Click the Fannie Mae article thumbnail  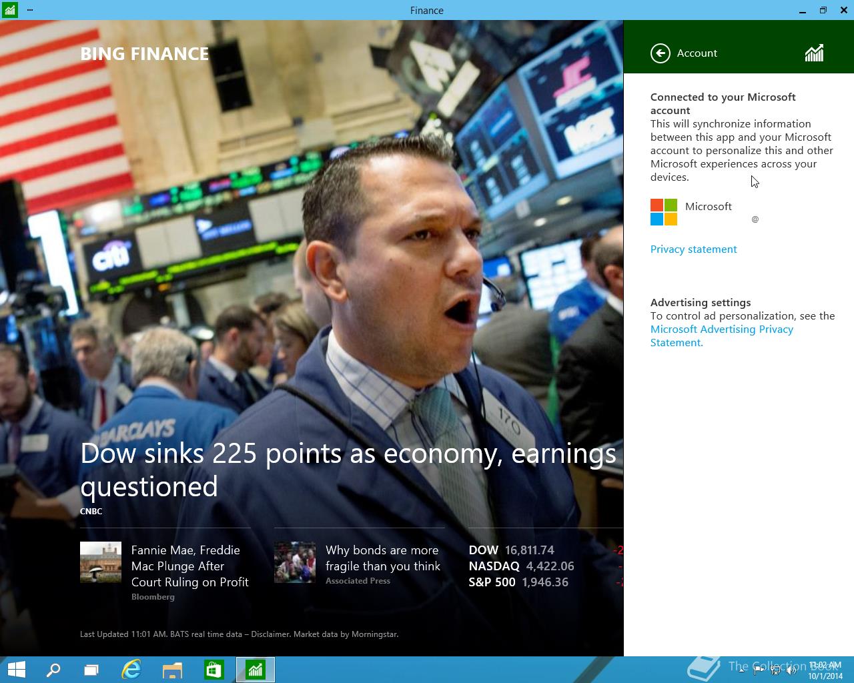coord(101,562)
